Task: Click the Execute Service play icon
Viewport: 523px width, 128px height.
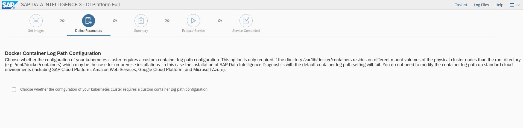Action: pyautogui.click(x=194, y=21)
